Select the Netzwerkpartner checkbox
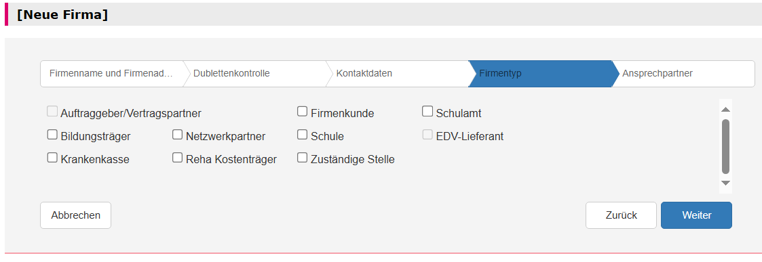This screenshot has width=762, height=262. coord(177,135)
